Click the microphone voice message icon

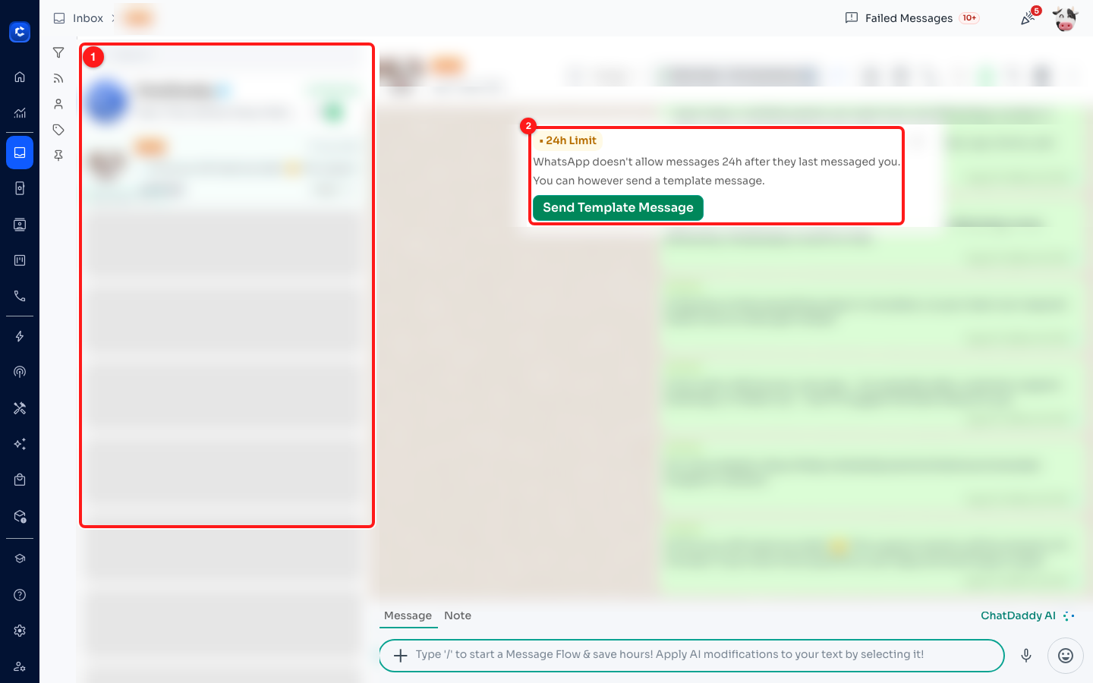tap(1026, 656)
